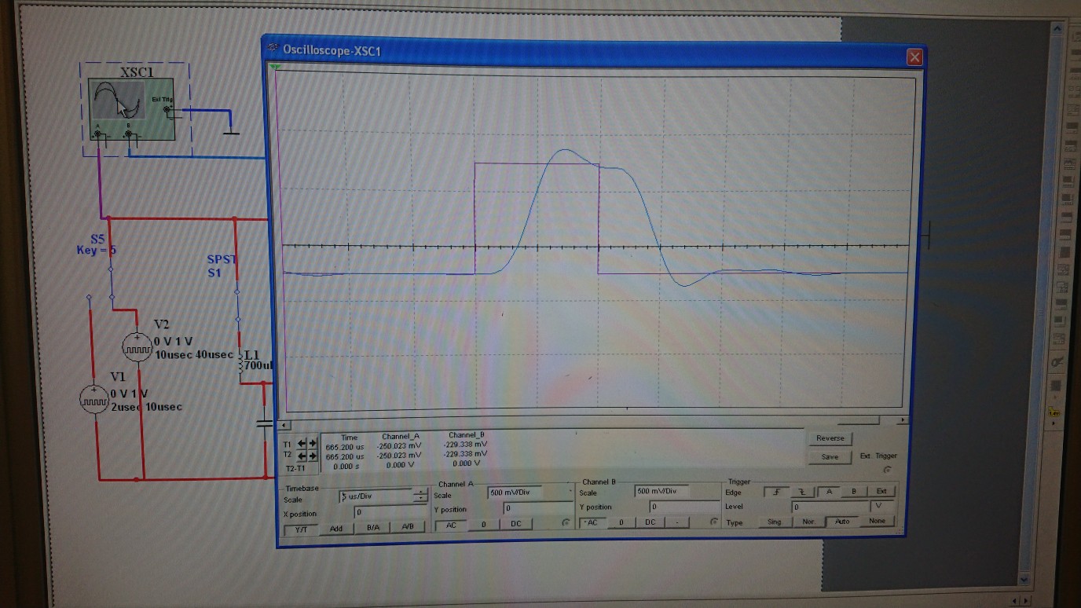Click the Trigger Level input field
1081x608 pixels.
click(829, 507)
